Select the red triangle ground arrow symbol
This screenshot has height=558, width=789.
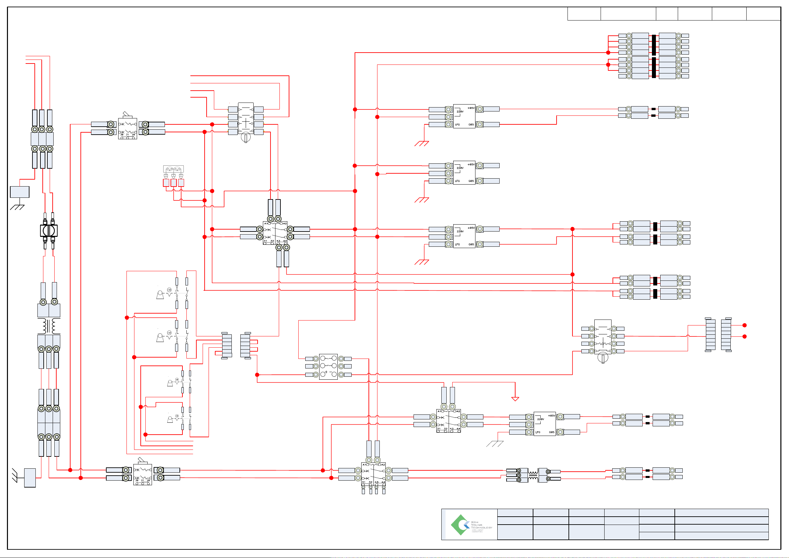[x=515, y=399]
